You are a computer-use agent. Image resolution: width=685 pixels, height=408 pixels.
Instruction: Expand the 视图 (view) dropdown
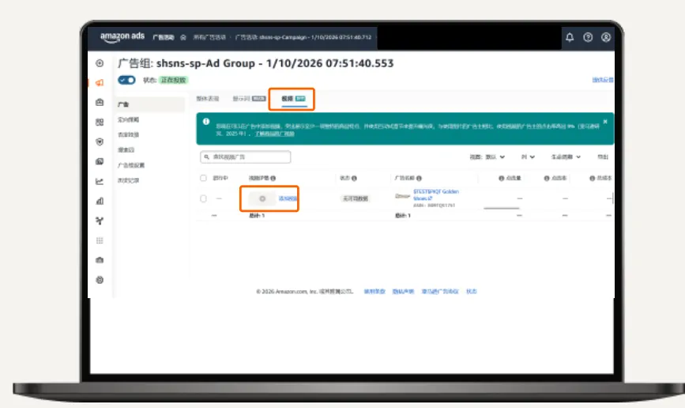487,157
